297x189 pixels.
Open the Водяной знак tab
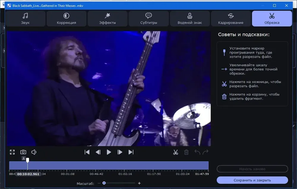tap(190, 19)
